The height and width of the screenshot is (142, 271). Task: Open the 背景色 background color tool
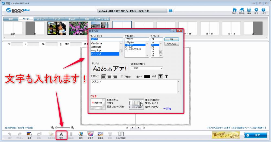pos(91,135)
